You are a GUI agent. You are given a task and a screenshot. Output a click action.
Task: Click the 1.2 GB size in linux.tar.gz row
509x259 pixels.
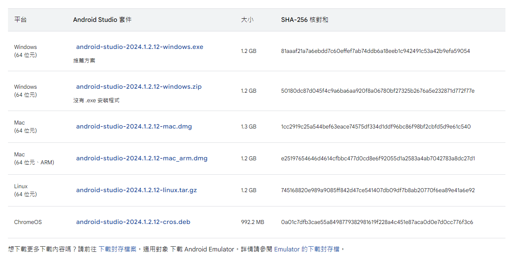(249, 190)
